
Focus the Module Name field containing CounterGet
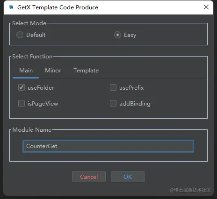click(108, 146)
